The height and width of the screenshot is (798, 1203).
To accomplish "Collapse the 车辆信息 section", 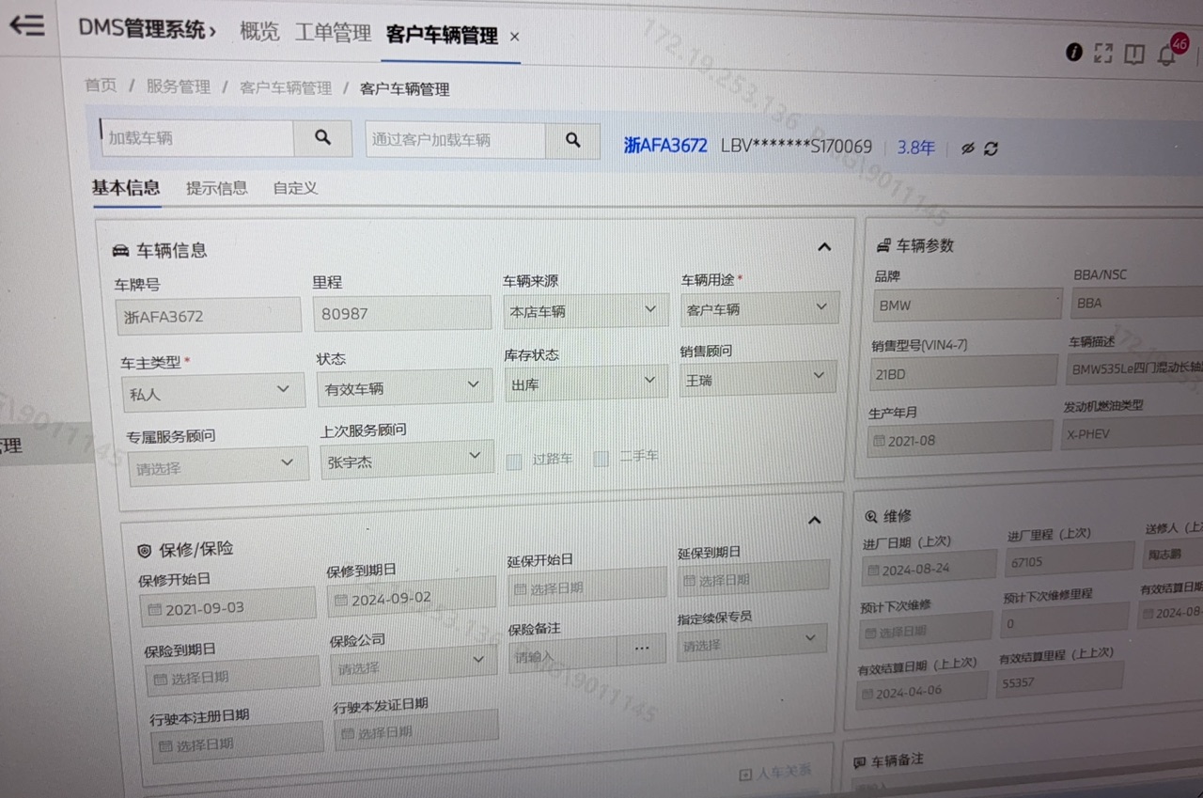I will pyautogui.click(x=824, y=247).
